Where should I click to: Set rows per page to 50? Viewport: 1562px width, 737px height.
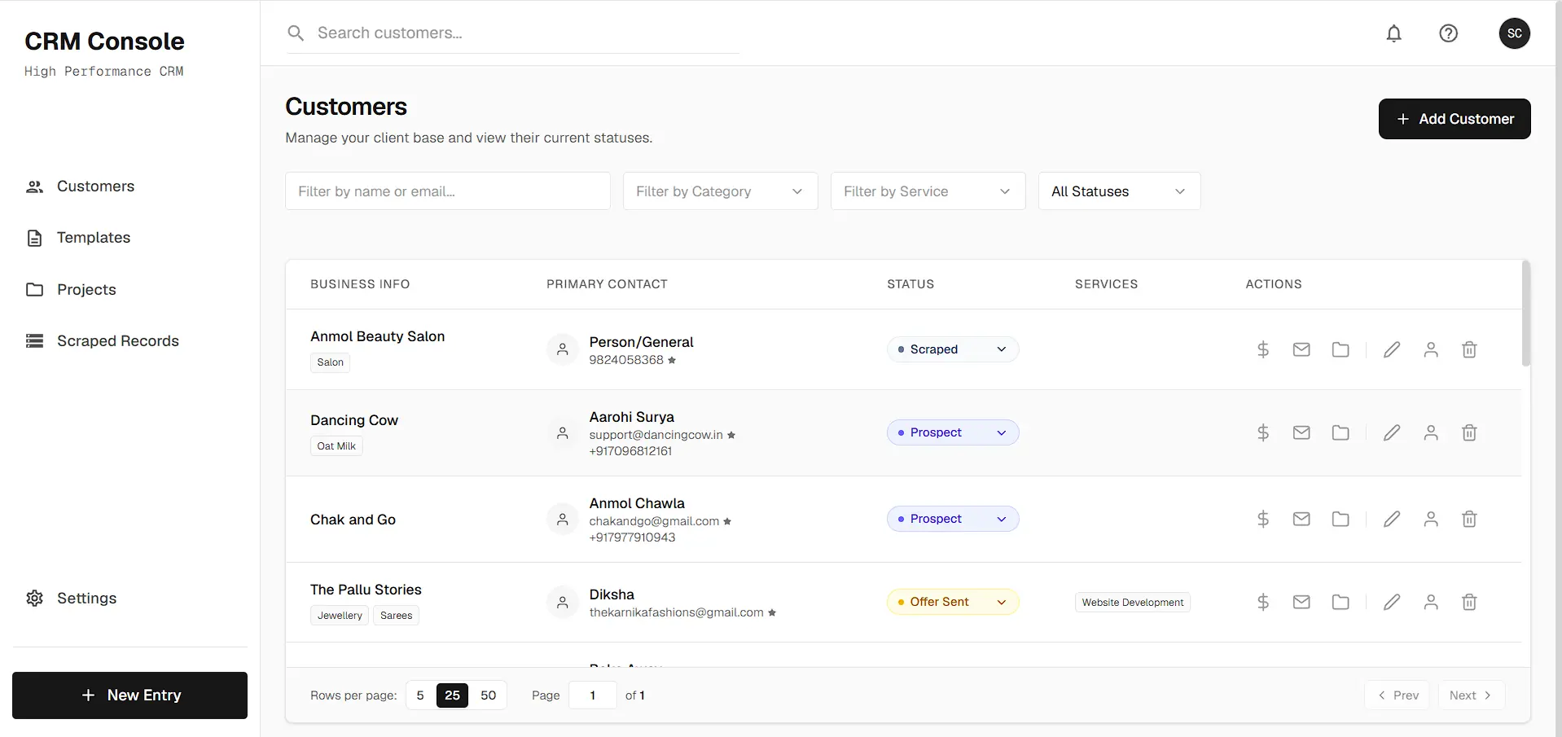[489, 695]
